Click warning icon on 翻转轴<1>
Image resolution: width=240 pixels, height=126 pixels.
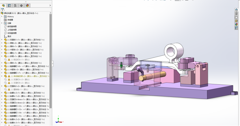(x=9, y=90)
